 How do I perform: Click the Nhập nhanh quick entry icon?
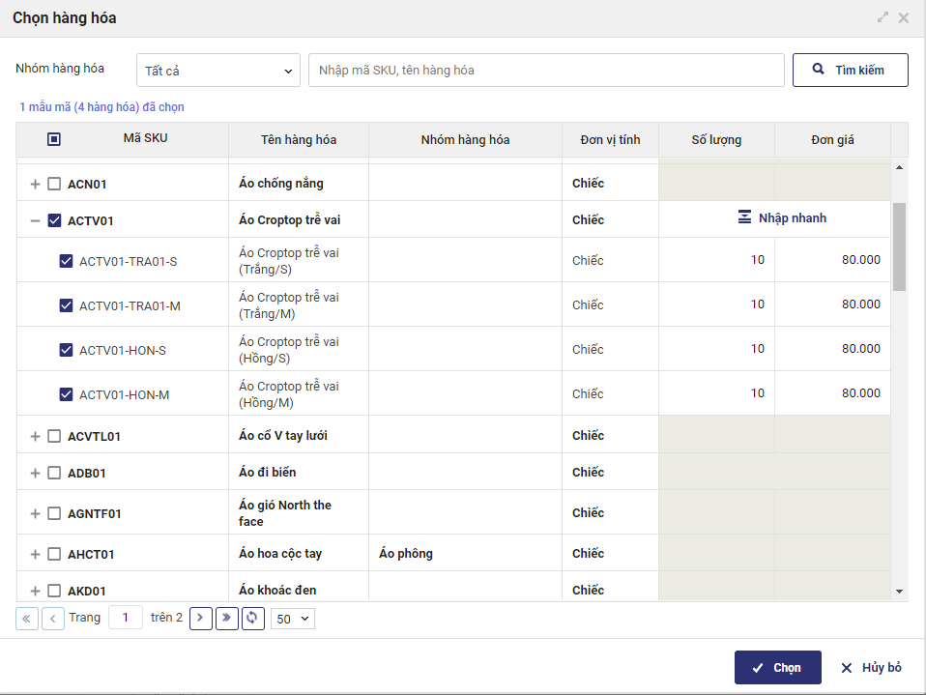[744, 217]
